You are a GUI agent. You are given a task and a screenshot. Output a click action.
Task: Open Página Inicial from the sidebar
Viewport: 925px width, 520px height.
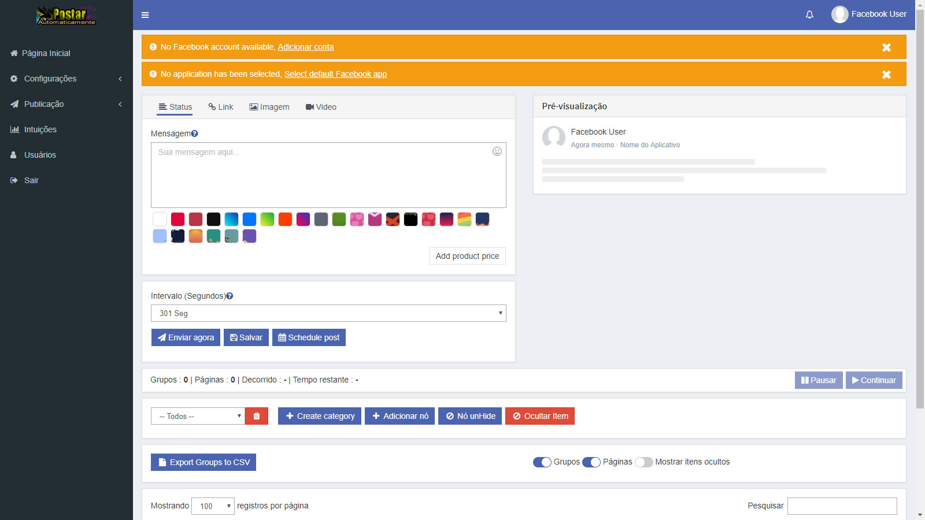(x=45, y=53)
